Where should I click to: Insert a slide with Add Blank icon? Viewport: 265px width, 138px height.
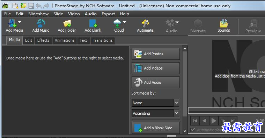pos(93,26)
